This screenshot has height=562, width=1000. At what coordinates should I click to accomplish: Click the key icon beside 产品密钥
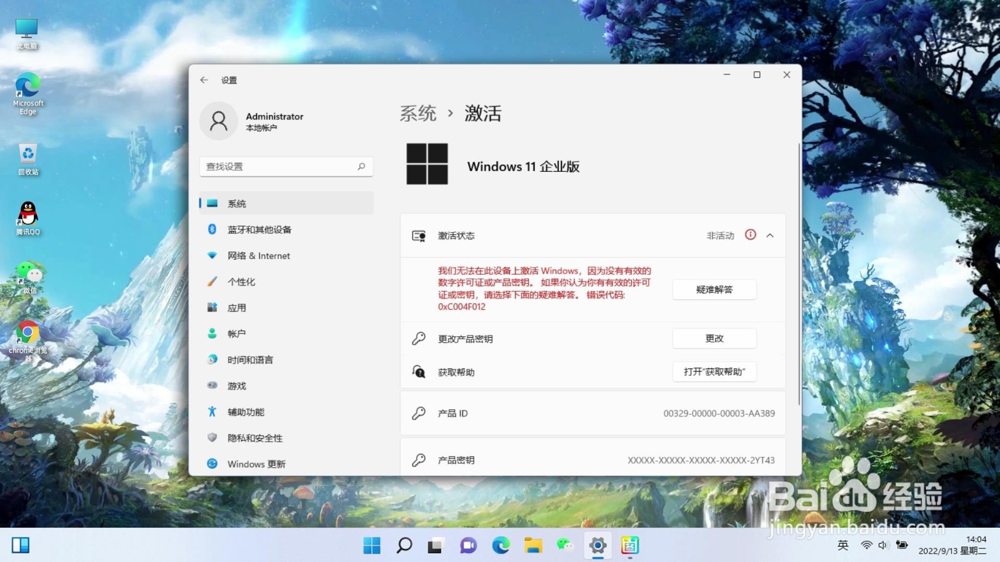pyautogui.click(x=419, y=460)
